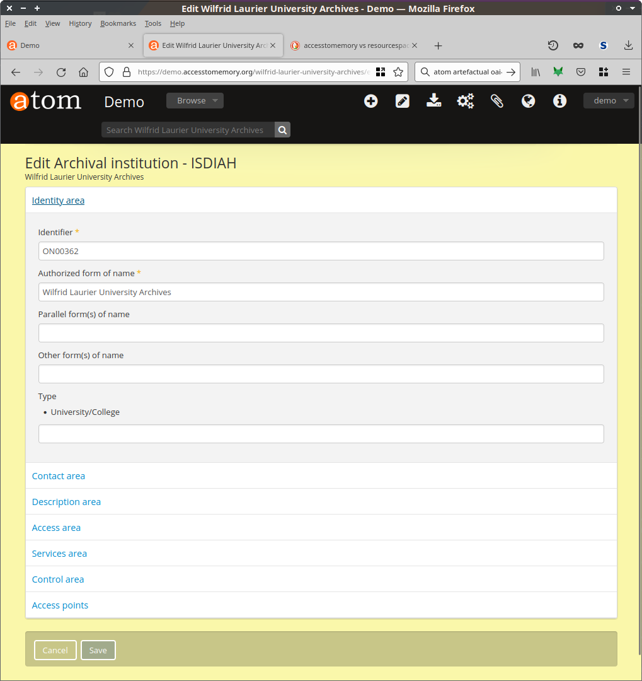The height and width of the screenshot is (681, 642).
Task: Collapse the Identity area section
Action: click(58, 201)
